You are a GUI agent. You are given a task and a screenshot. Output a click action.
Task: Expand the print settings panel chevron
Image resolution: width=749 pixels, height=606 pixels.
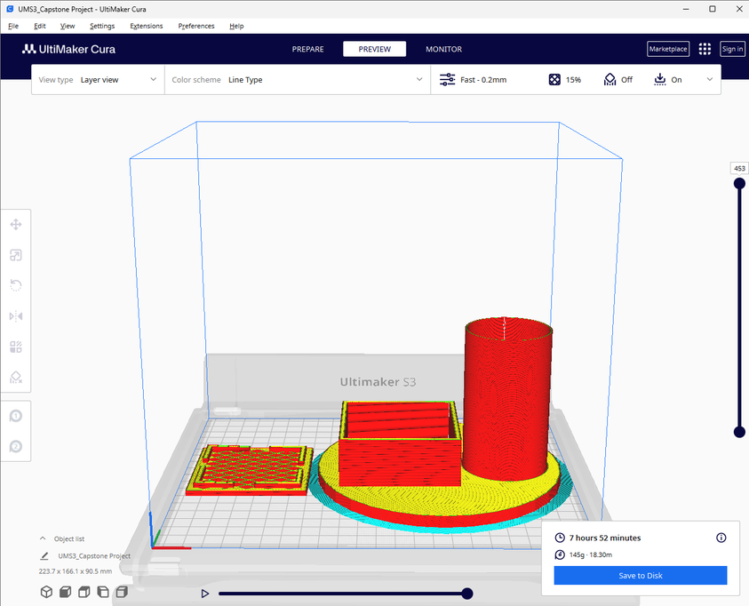pyautogui.click(x=710, y=80)
